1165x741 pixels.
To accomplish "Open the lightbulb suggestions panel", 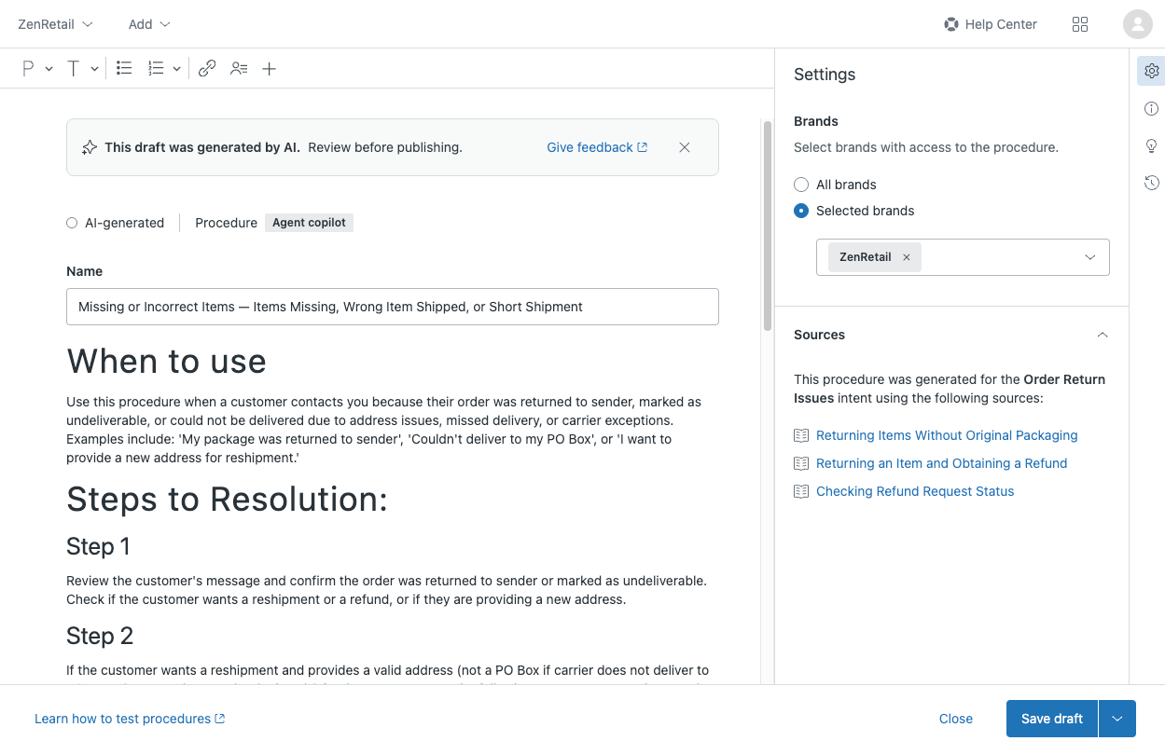I will tap(1151, 145).
